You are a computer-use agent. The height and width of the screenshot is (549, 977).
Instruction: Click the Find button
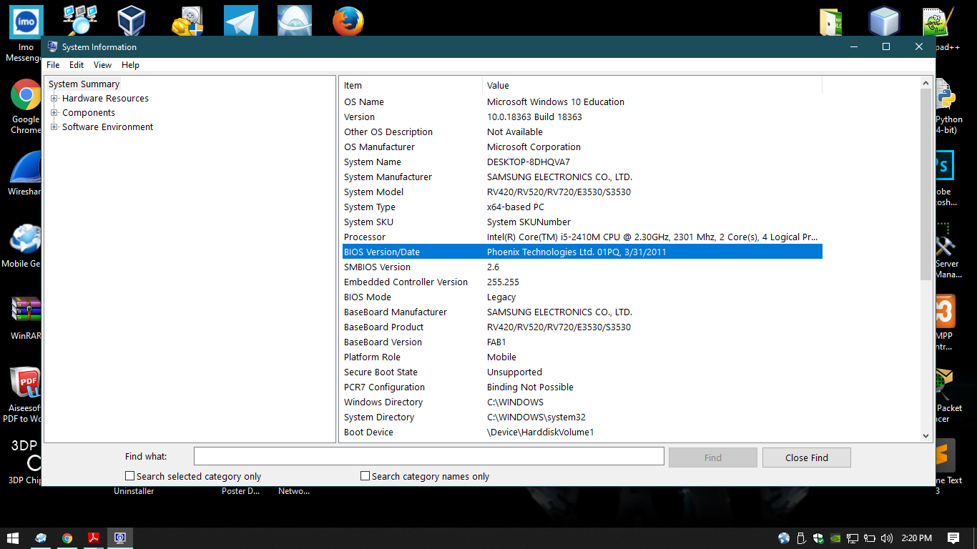click(712, 457)
